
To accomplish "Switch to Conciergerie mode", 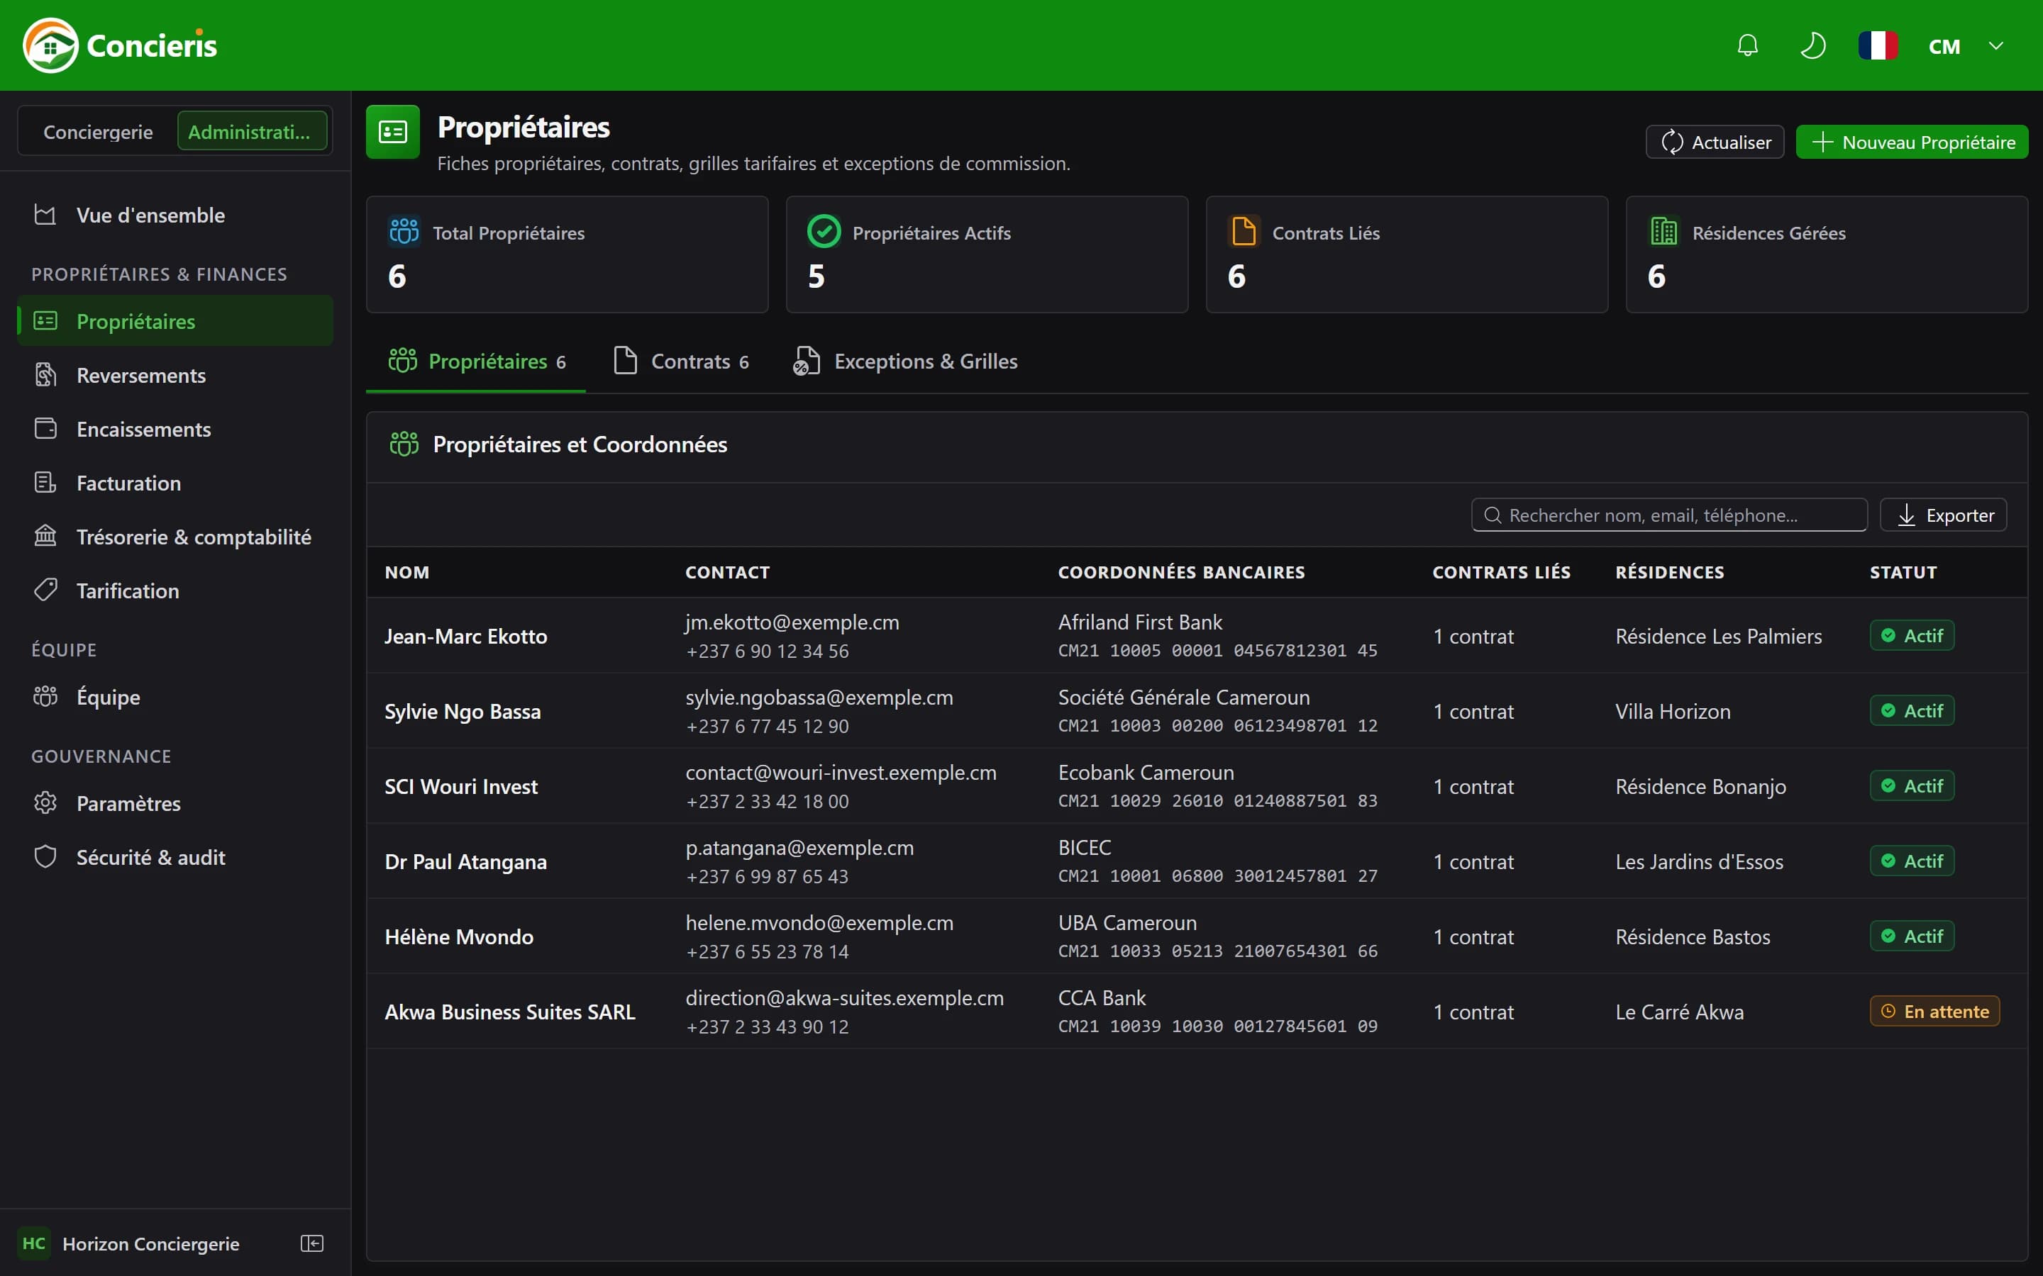I will point(98,132).
